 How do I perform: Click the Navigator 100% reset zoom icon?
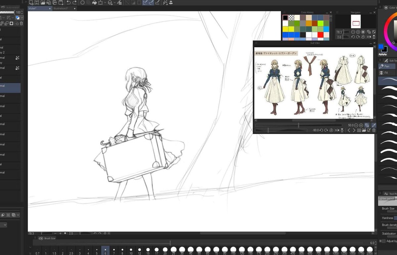363,32
